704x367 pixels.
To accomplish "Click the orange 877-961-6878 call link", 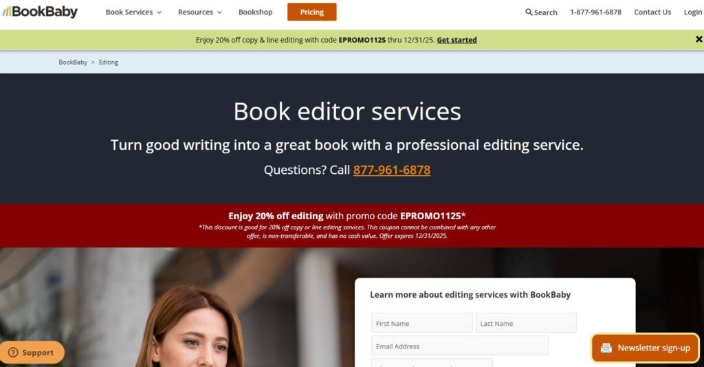I will point(391,170).
